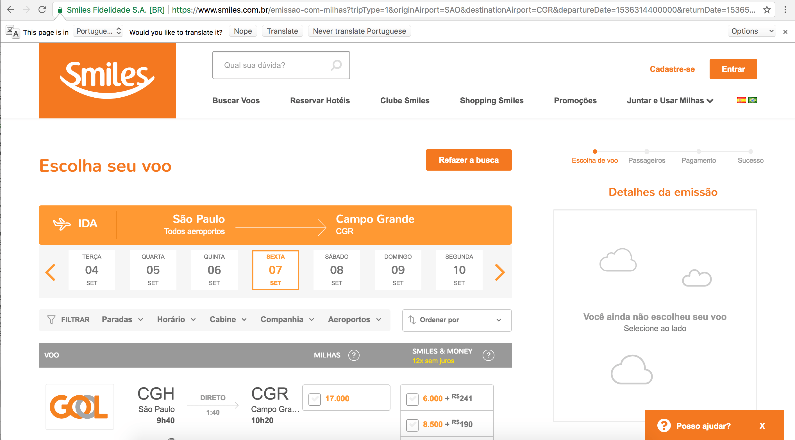Click the FILTRAR funnel icon
The width and height of the screenshot is (795, 440).
(x=51, y=319)
